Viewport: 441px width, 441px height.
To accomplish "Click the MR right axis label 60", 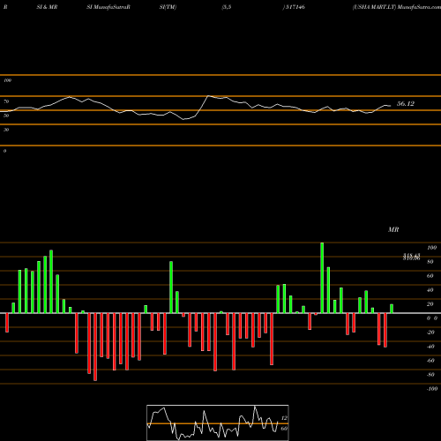I will tap(430, 276).
